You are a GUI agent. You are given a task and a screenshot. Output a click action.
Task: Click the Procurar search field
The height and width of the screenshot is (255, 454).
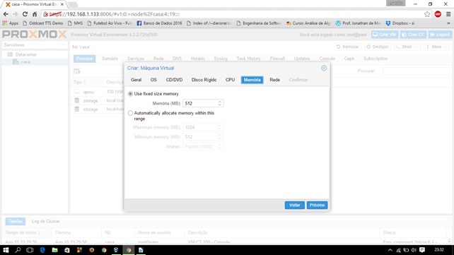coord(416,71)
